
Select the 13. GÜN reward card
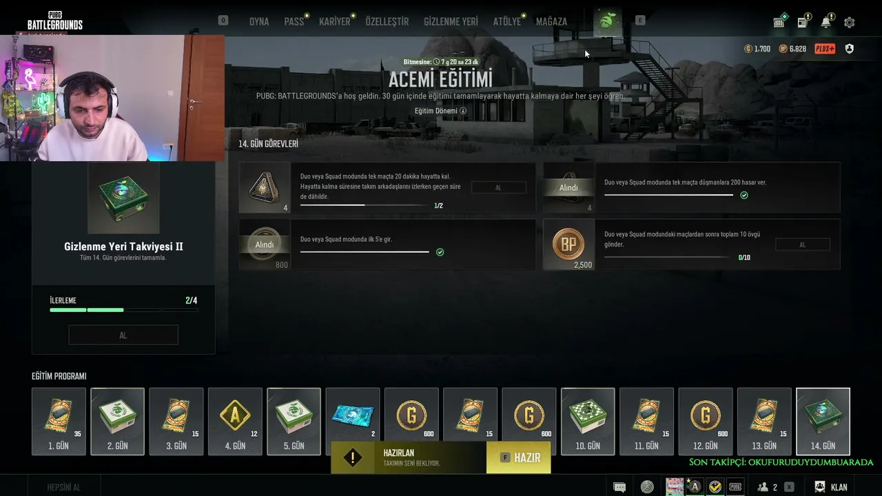click(764, 422)
